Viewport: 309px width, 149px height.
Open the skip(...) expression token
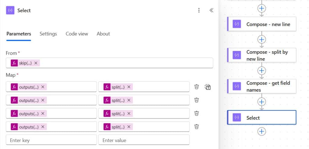(25, 63)
